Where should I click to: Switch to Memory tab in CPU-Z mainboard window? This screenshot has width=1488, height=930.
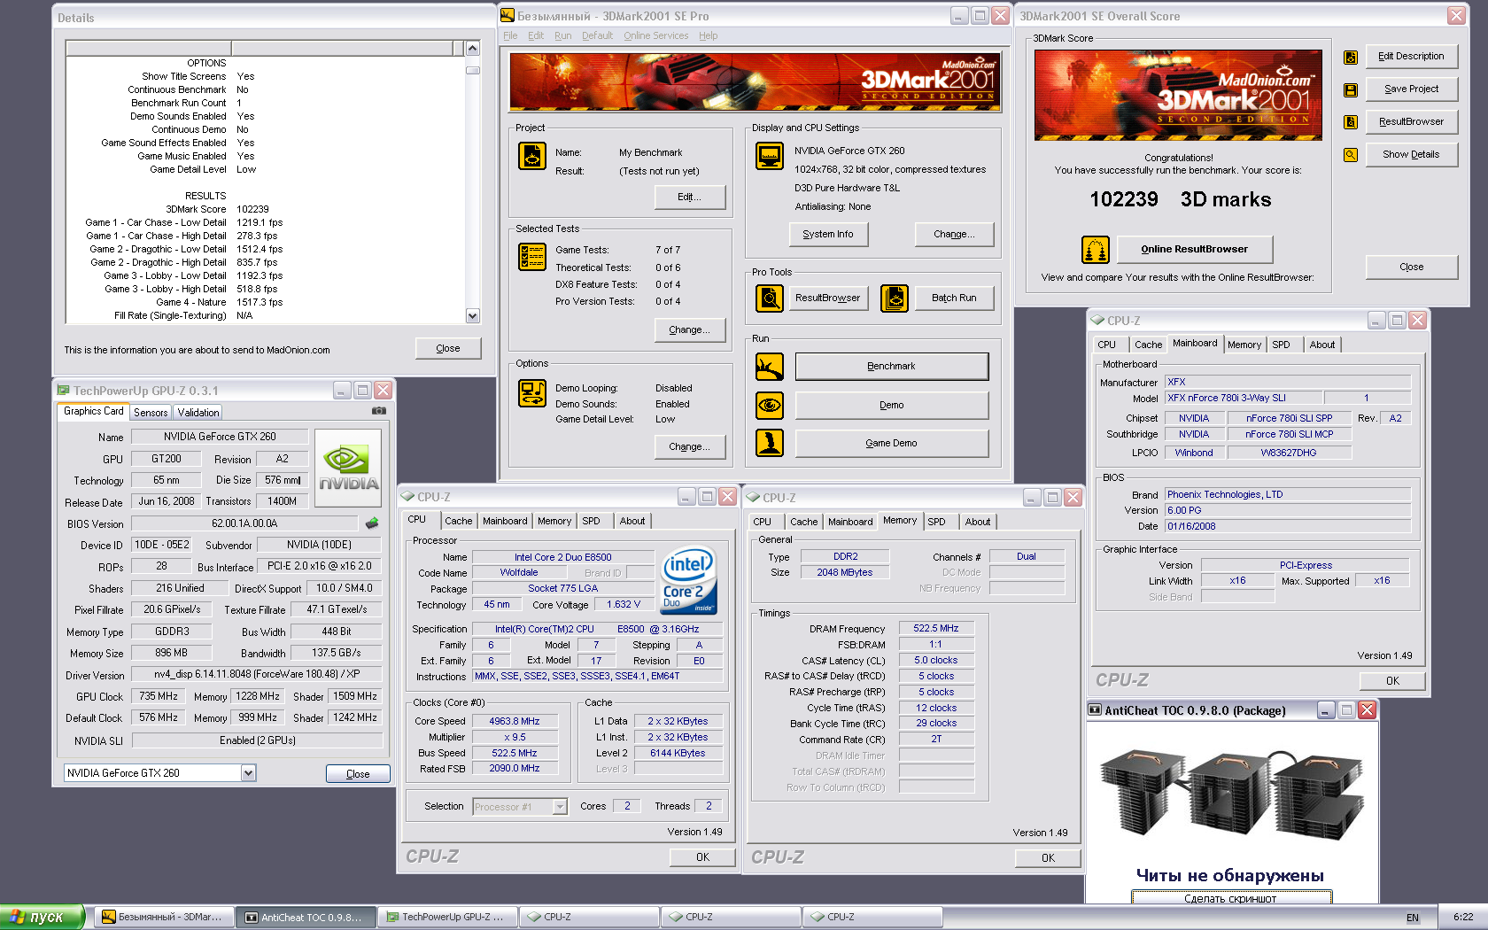(x=1244, y=345)
